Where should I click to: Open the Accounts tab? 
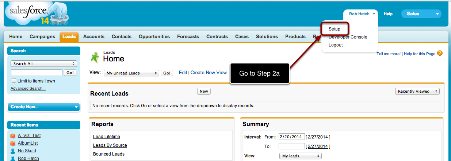pyautogui.click(x=94, y=36)
